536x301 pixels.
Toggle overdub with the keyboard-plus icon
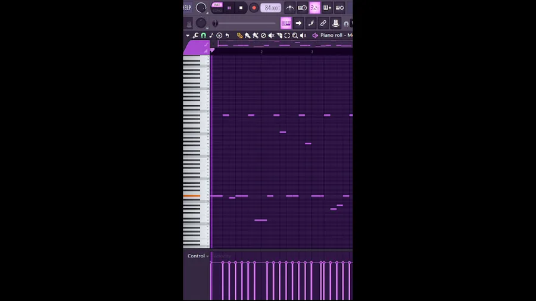click(327, 8)
